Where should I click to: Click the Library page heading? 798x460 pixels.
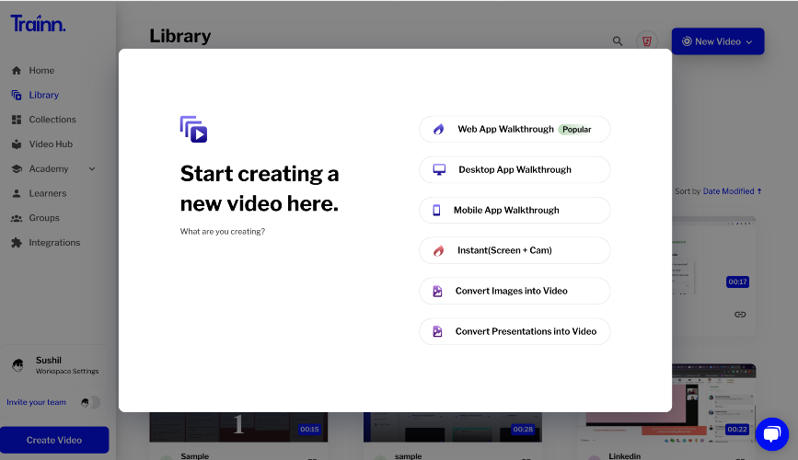pos(180,36)
